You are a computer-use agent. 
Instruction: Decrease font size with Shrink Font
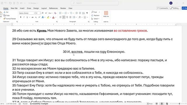pyautogui.click(x=46, y=13)
